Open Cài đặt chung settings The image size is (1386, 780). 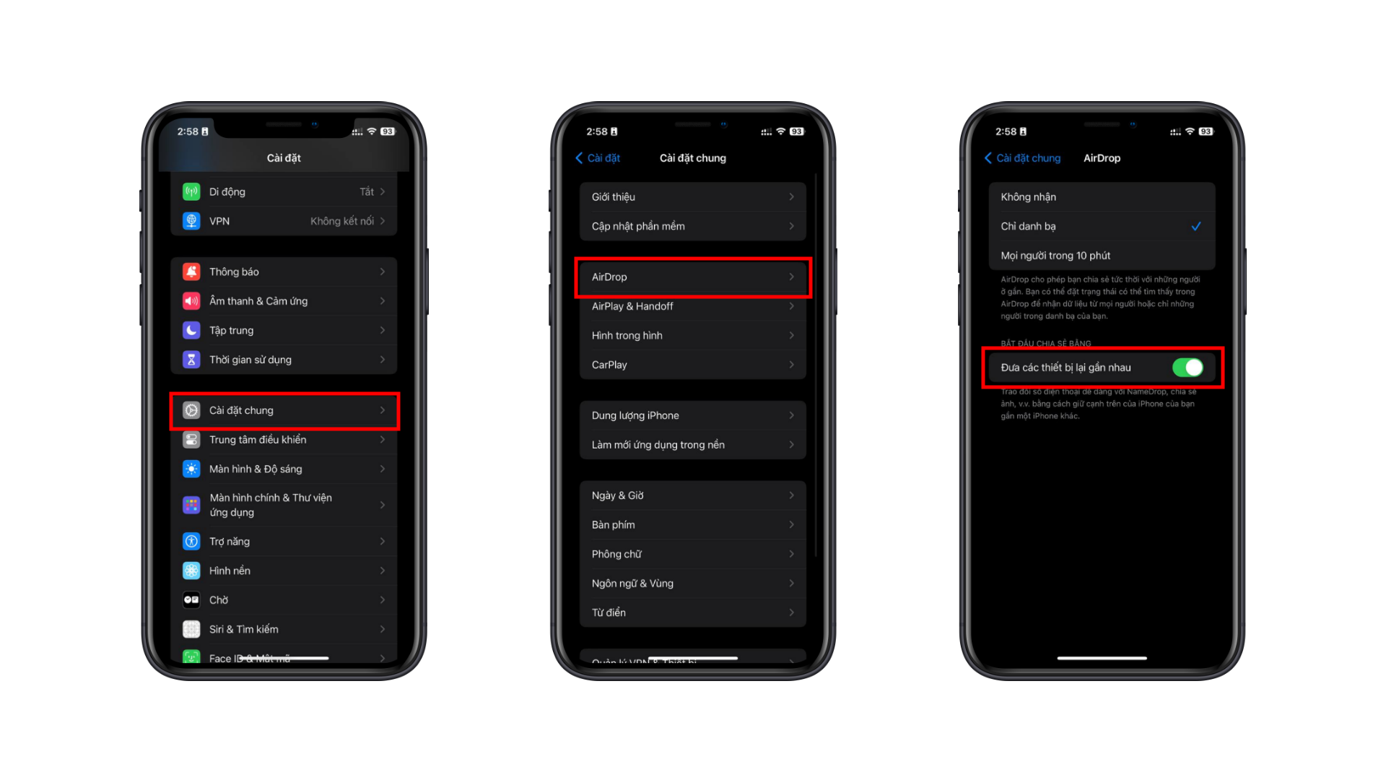coord(286,409)
